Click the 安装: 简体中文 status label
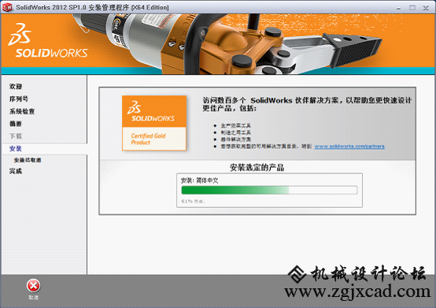 coord(200,180)
